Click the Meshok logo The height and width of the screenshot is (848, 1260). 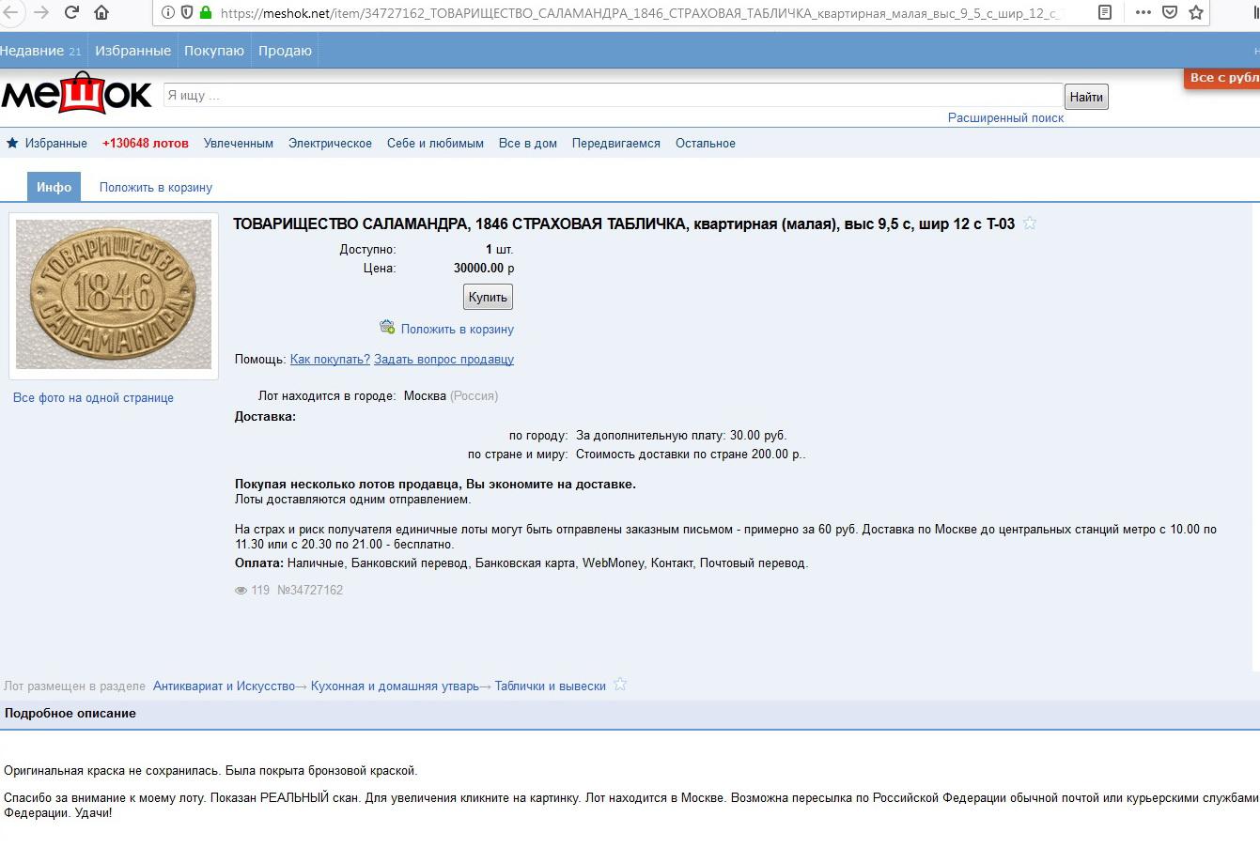tap(77, 94)
